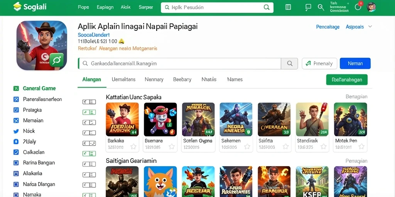The image size is (395, 197).
Task: Click the Oalkaolan shield icon
Action: (x=16, y=152)
